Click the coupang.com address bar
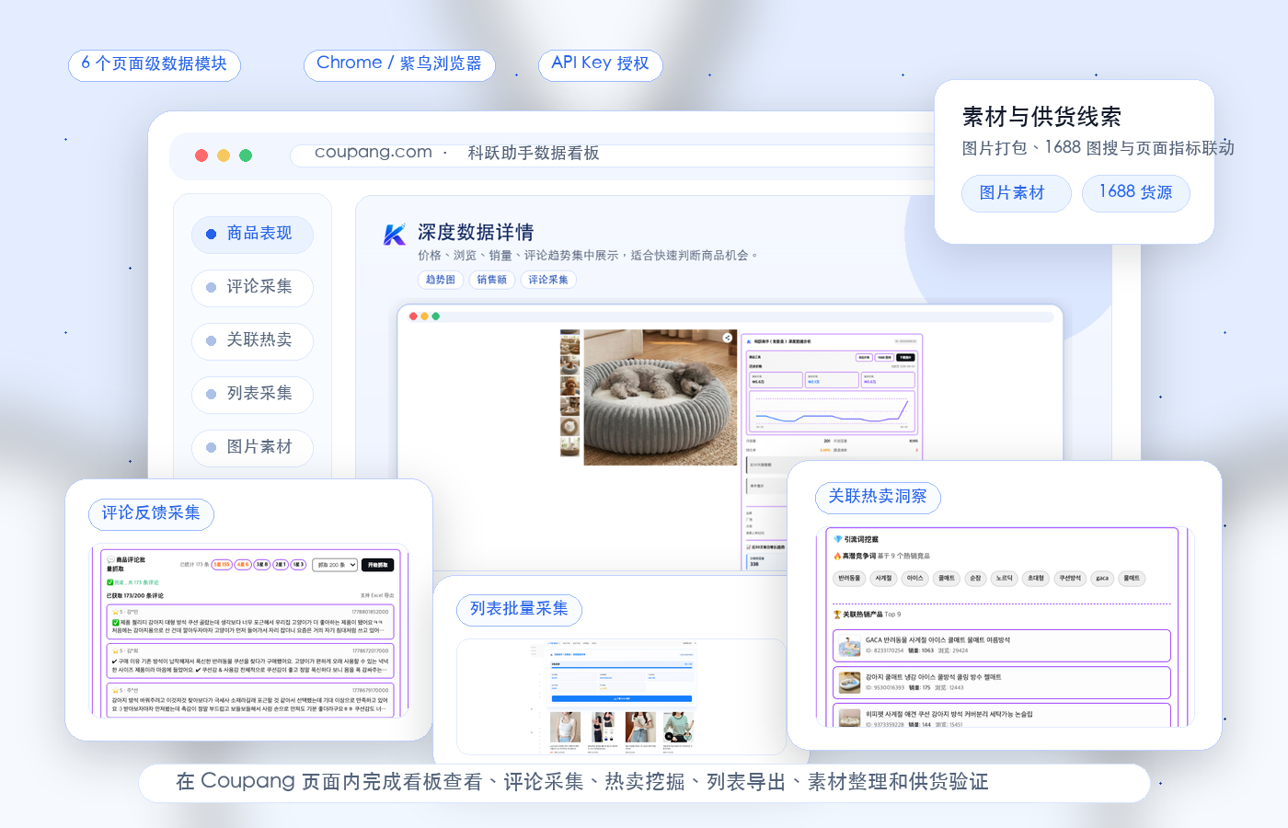 pyautogui.click(x=612, y=154)
